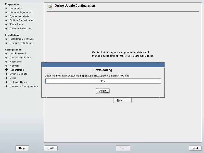Click the Installation section heading
The image size is (204, 153).
point(12,35)
